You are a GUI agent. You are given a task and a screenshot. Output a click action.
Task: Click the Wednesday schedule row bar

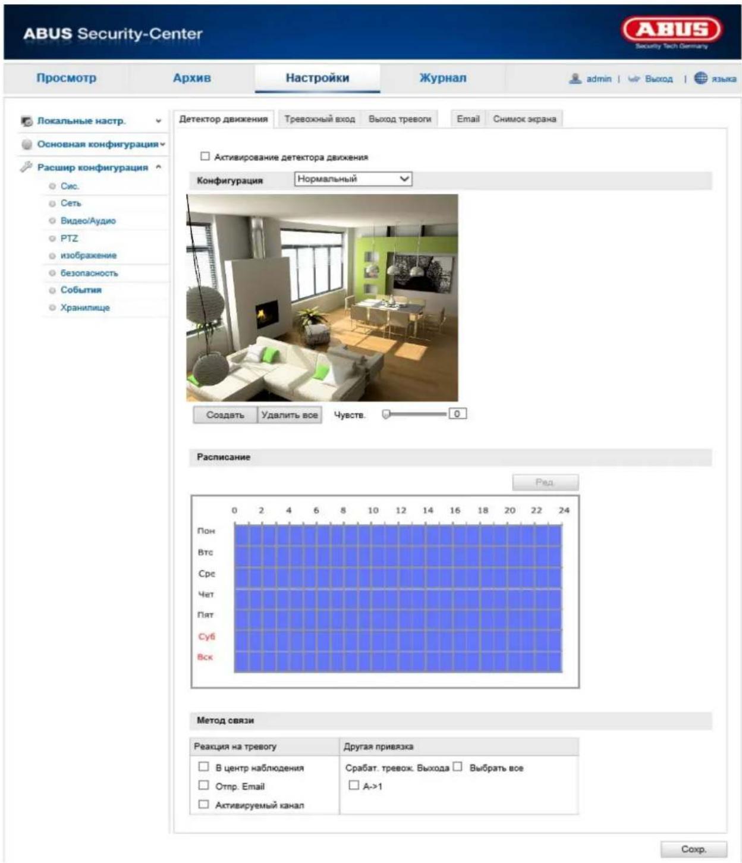point(398,578)
